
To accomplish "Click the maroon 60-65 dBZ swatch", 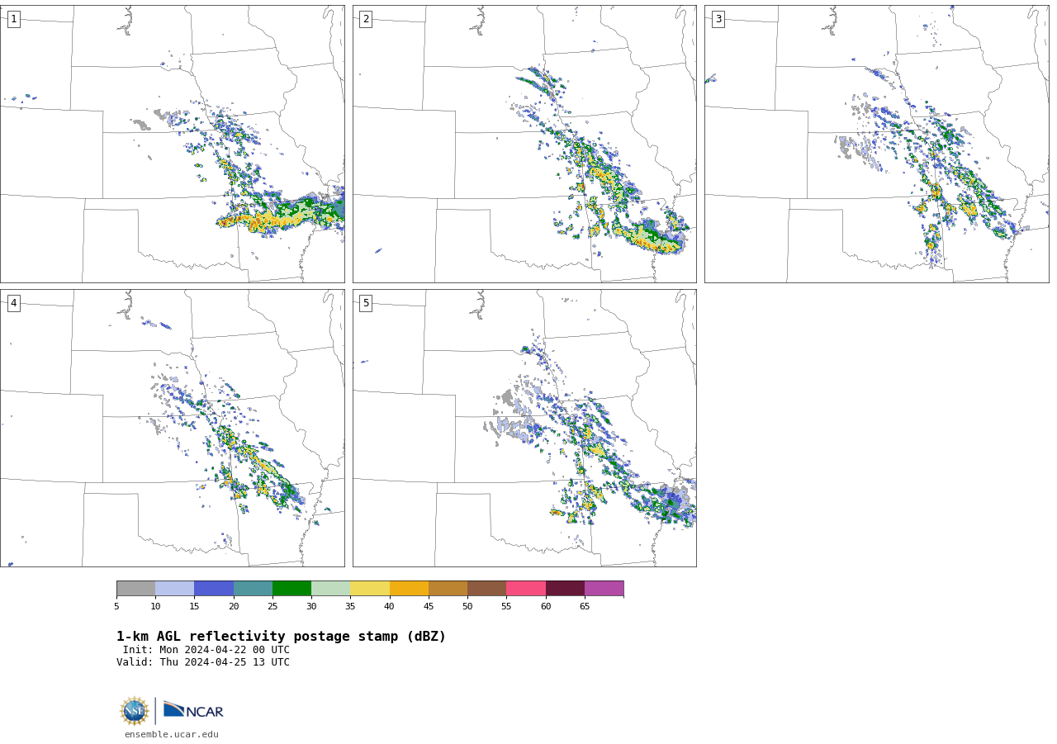I will 565,588.
